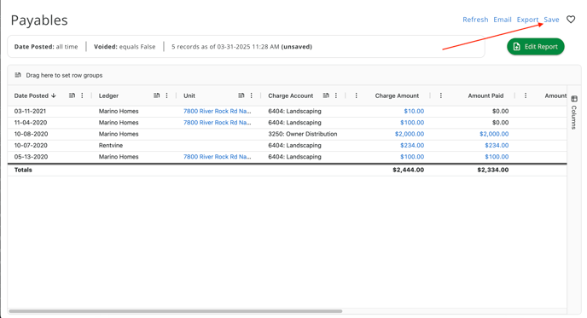587x318 pixels.
Task: Open Charge Account column menu dots
Action: pos(336,95)
